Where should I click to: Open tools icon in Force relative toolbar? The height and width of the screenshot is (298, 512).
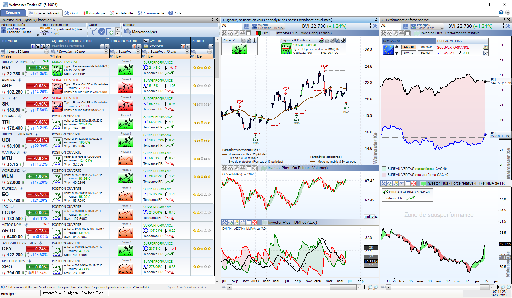coord(383,183)
